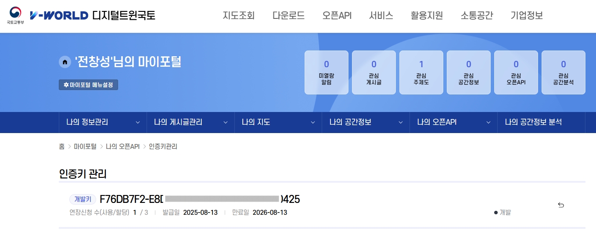Click the 국토교통부 emblem icon
Screen dimensions: 596x231
coord(15,16)
